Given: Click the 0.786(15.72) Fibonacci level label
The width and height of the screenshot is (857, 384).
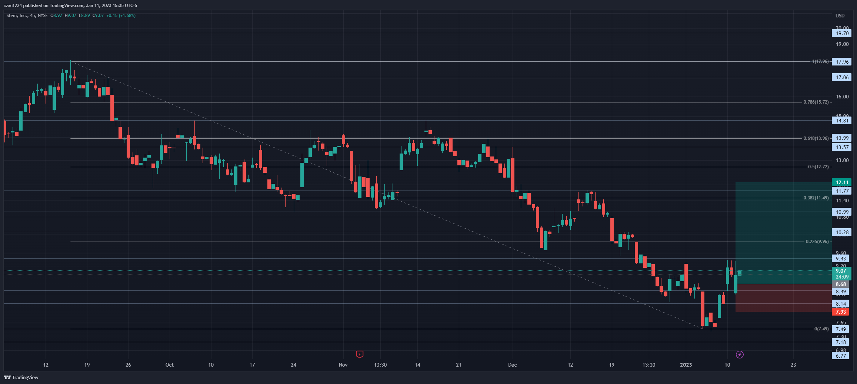Looking at the screenshot, I should point(816,102).
